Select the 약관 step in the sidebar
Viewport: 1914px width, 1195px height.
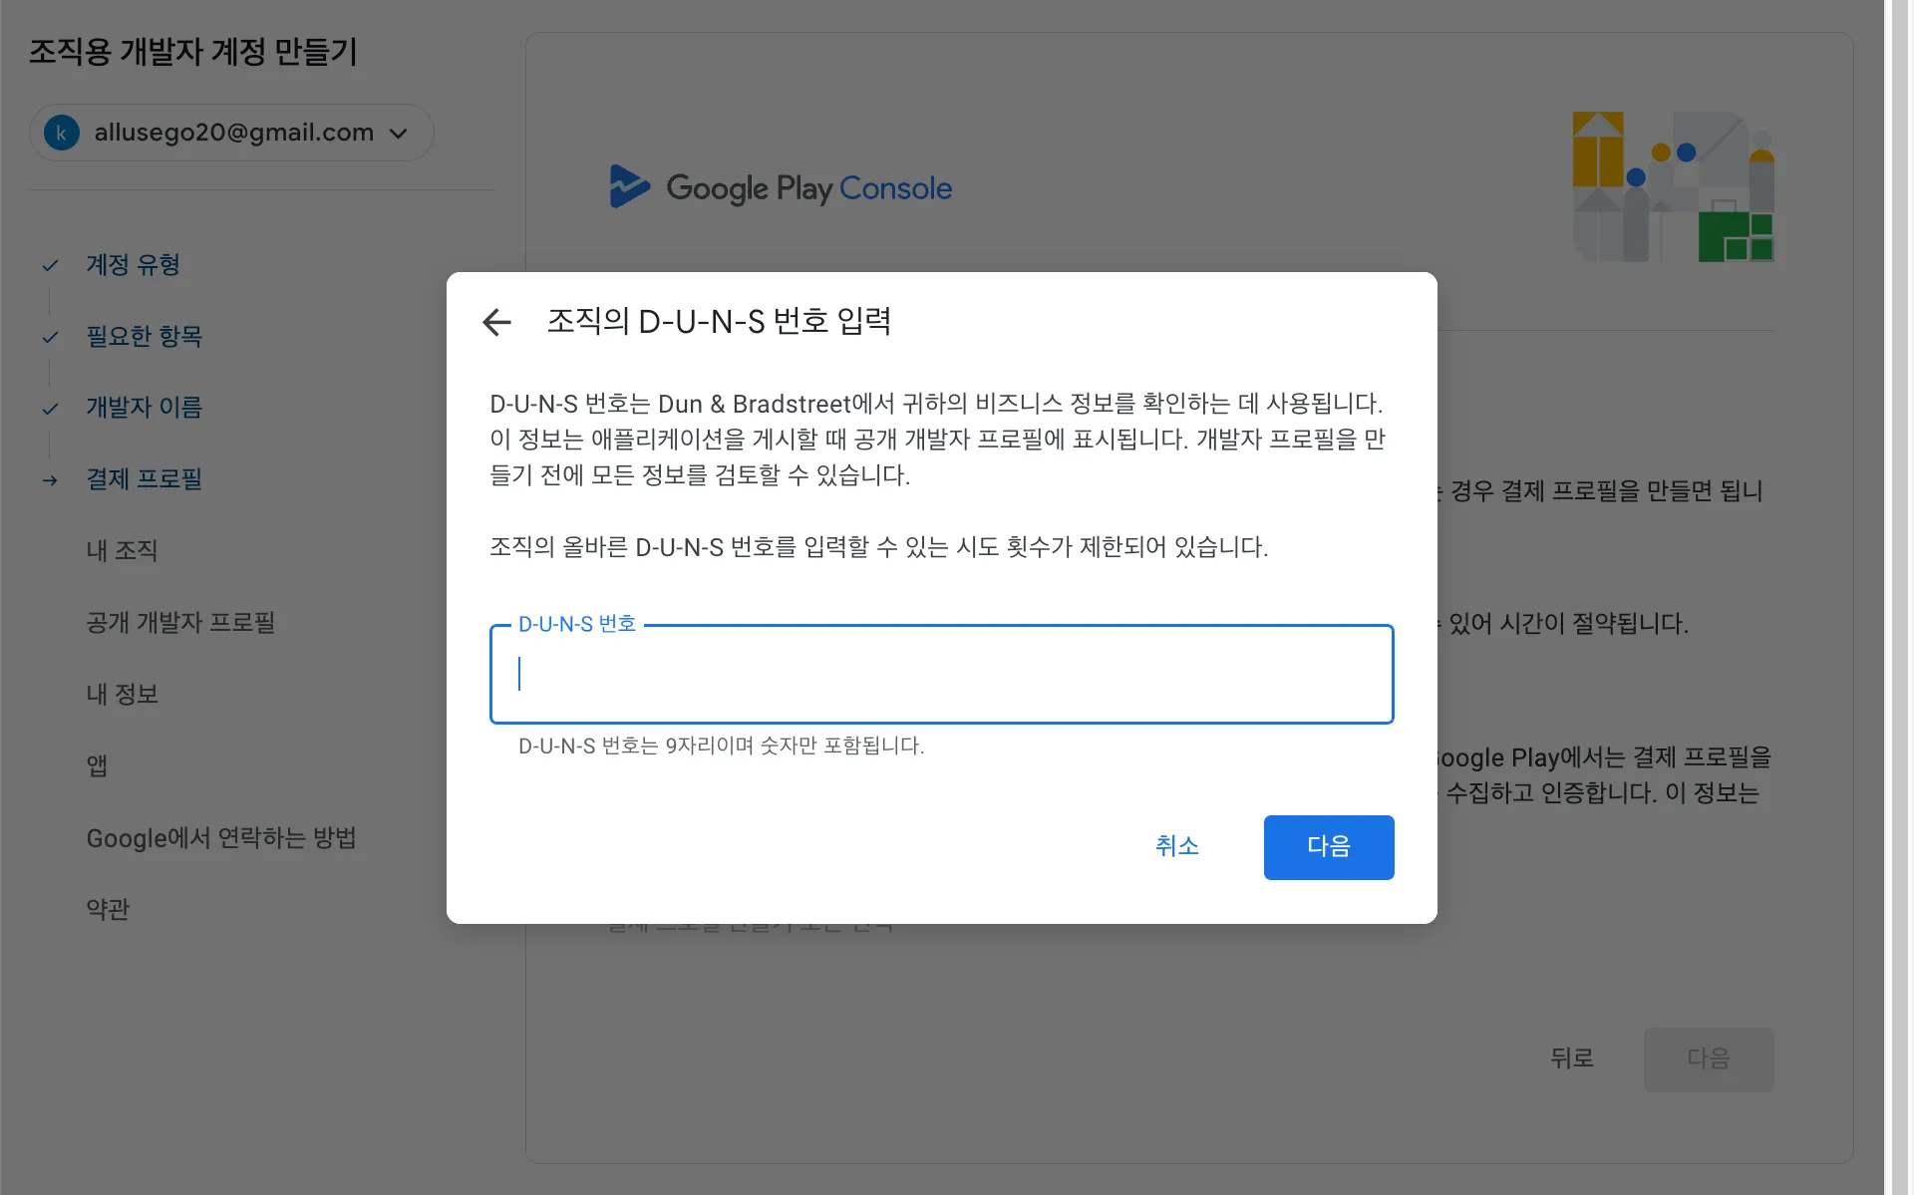[108, 910]
